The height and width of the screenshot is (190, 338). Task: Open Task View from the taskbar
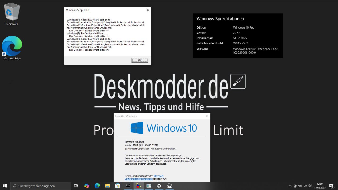coord(76,186)
